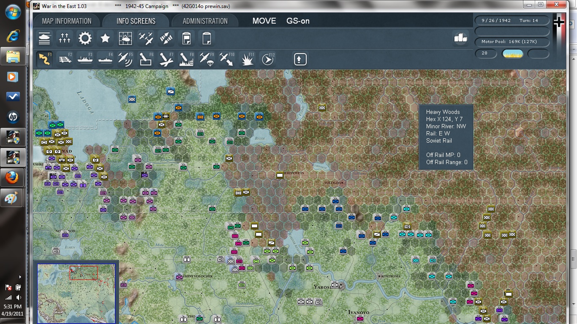Open the HP taskbar icon
The image size is (577, 324).
point(13,117)
